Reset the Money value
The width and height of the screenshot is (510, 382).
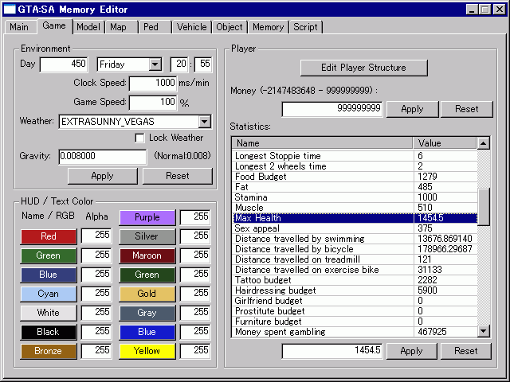coord(466,109)
